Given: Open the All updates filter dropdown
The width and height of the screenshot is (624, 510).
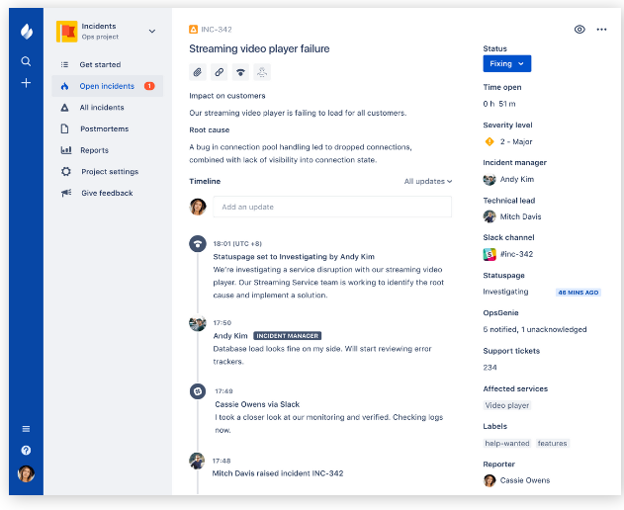Looking at the screenshot, I should tap(428, 182).
